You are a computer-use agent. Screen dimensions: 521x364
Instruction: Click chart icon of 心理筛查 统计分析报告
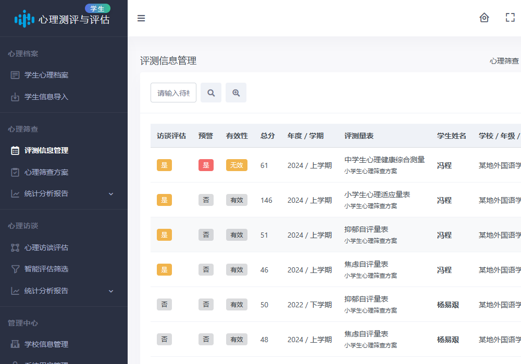[15, 193]
